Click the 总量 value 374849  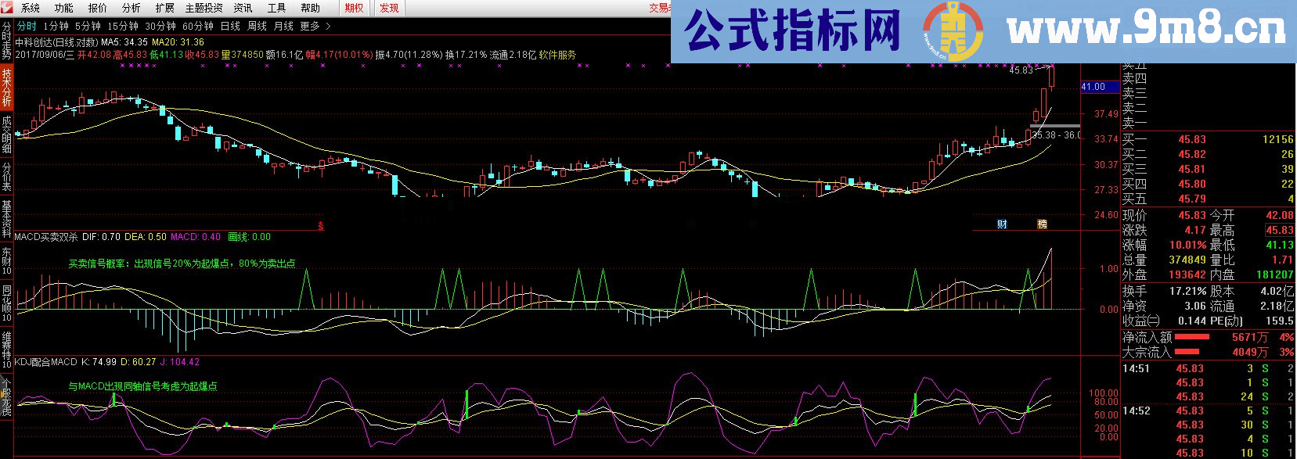[x=1187, y=260]
